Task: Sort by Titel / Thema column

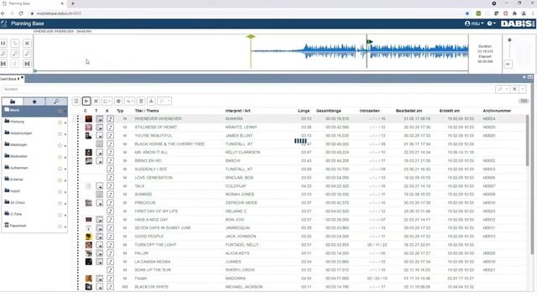Action: (147, 111)
